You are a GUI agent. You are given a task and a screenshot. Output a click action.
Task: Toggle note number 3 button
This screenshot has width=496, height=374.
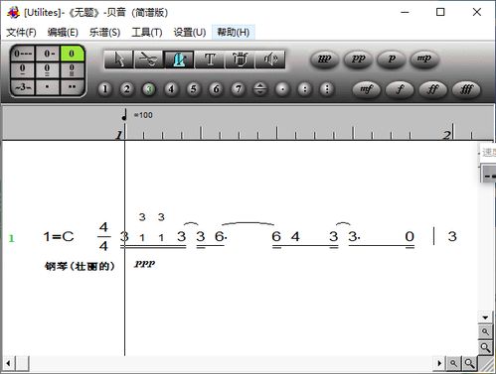click(149, 89)
